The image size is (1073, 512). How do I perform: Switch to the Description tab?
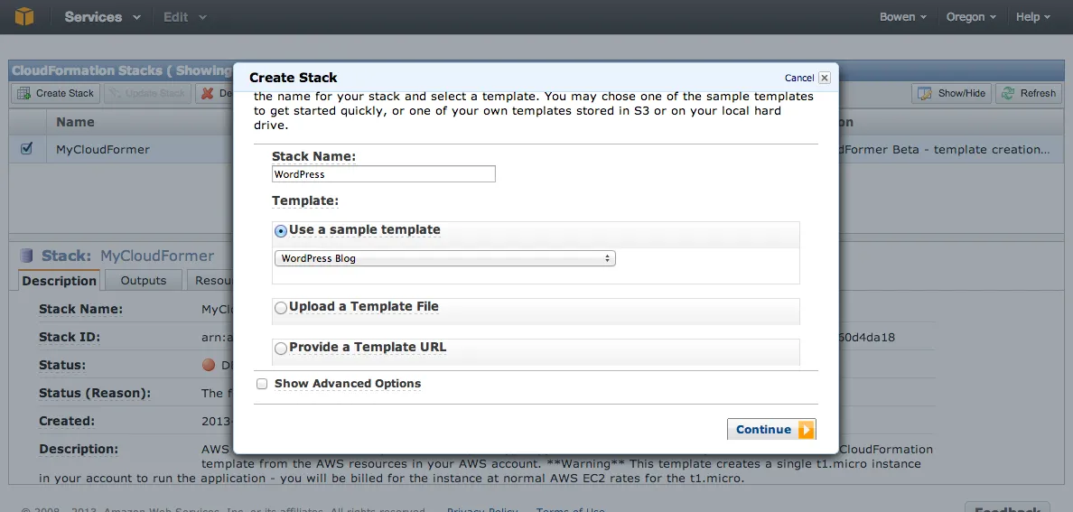[x=59, y=281]
